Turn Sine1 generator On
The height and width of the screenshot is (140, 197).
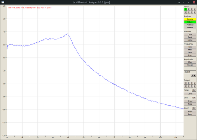point(194,98)
